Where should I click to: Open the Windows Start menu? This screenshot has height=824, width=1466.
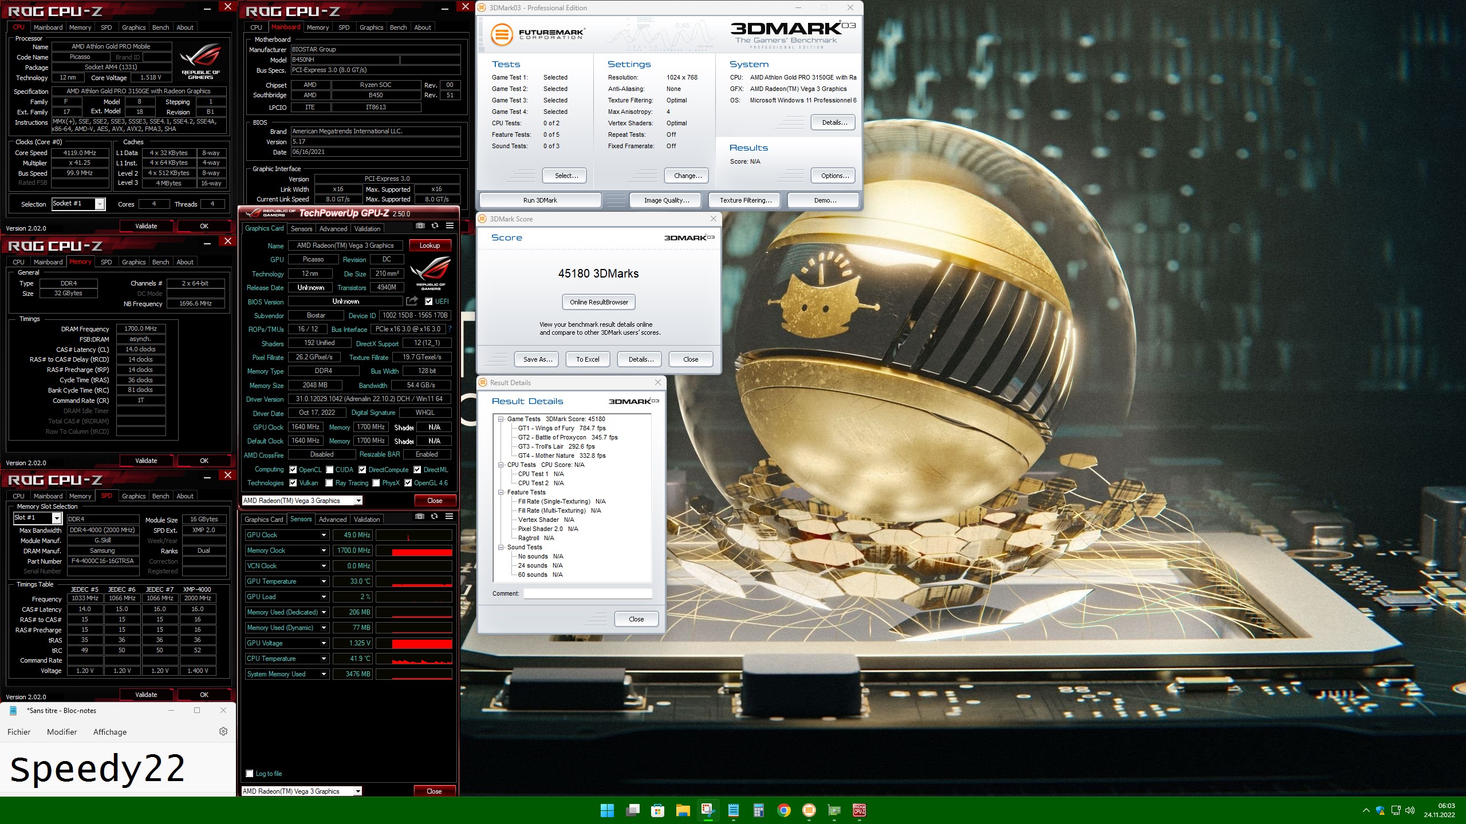coord(607,810)
